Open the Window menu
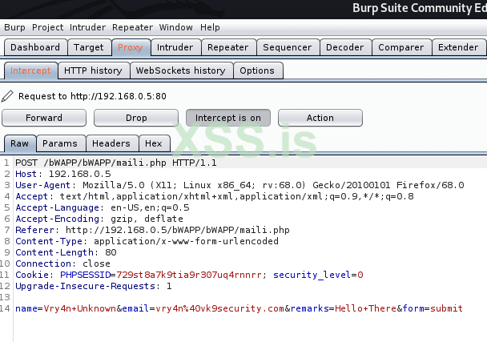487x342 pixels. (175, 27)
